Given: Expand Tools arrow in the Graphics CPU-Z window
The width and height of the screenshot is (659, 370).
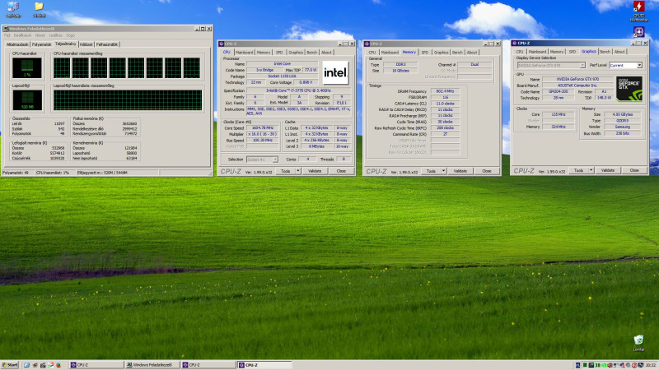Looking at the screenshot, I should click(591, 170).
